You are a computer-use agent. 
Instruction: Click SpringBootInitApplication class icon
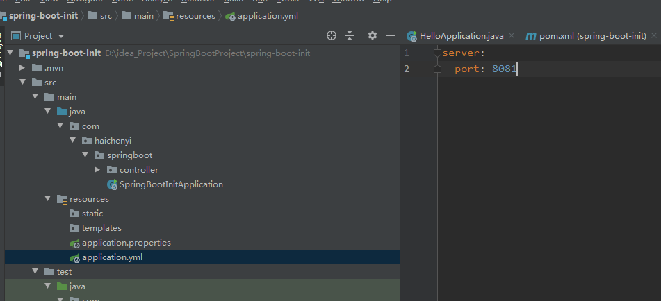112,184
